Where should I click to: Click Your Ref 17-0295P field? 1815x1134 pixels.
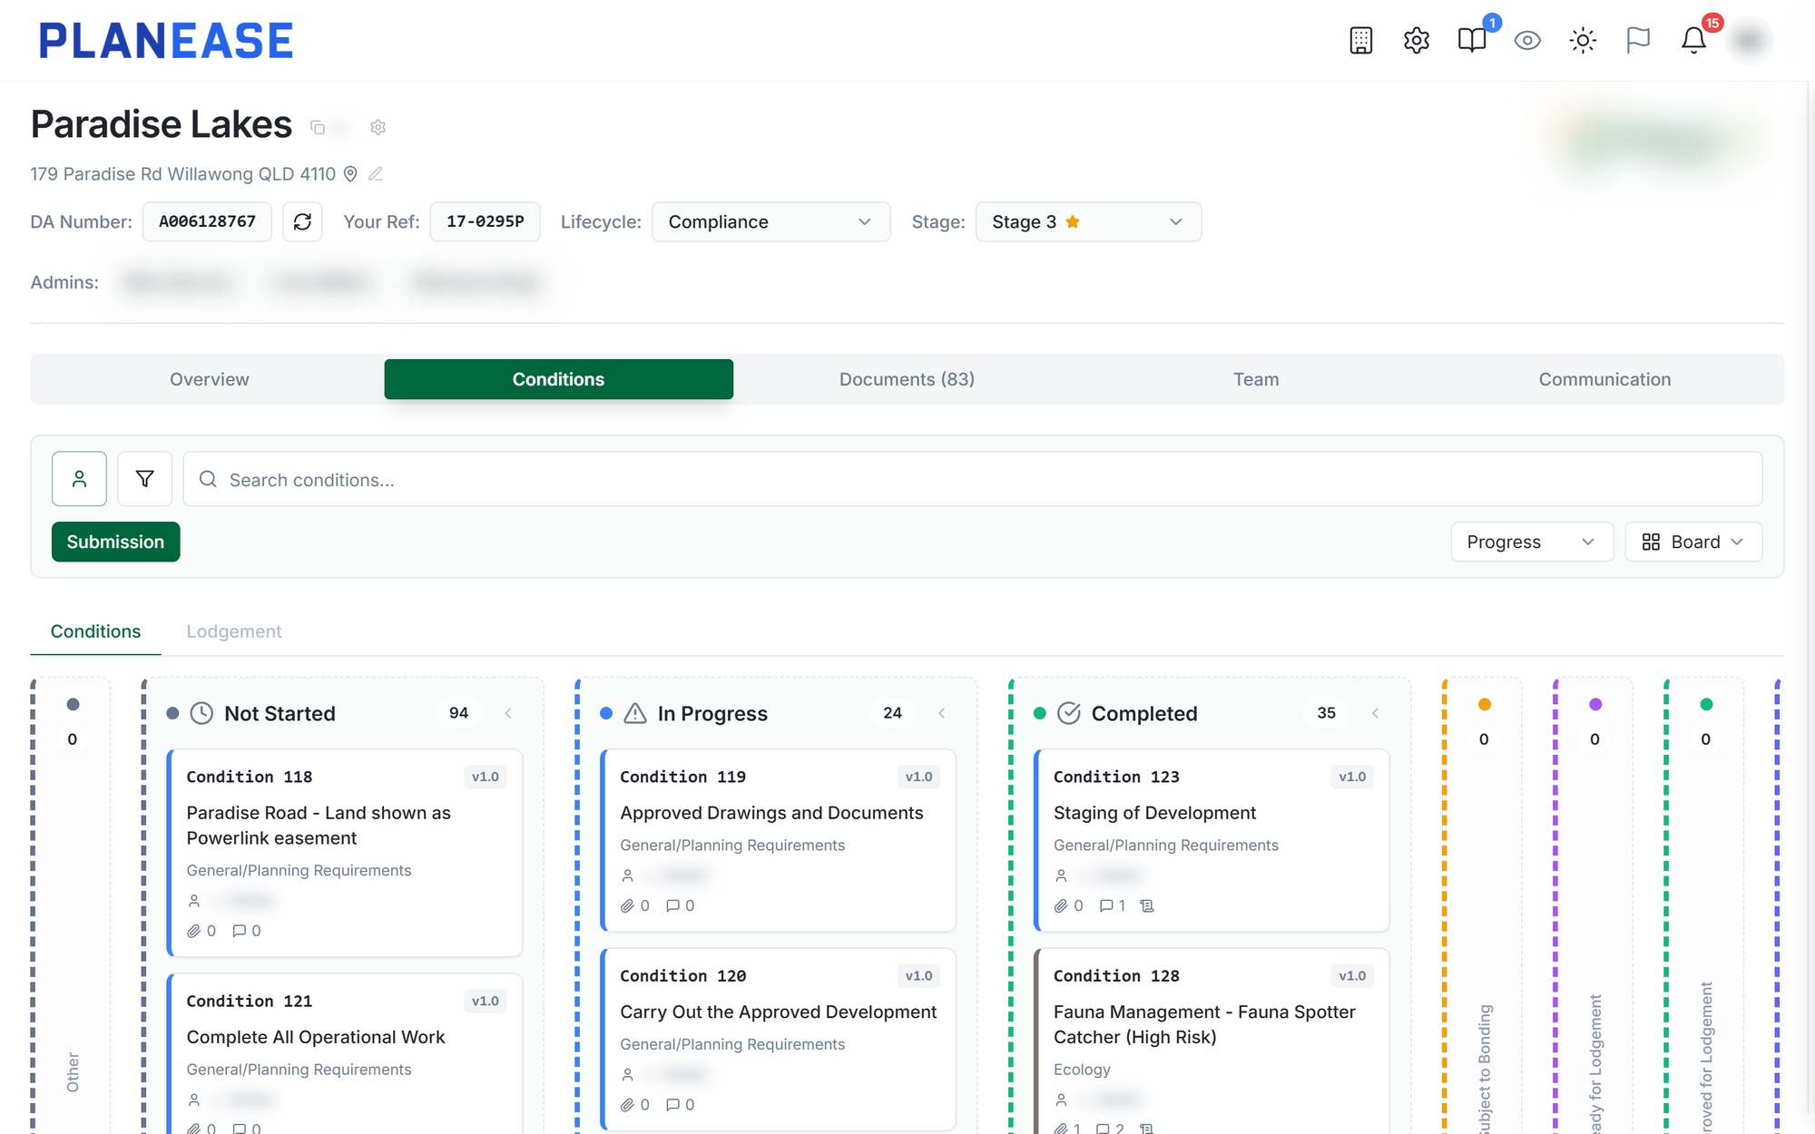click(485, 221)
